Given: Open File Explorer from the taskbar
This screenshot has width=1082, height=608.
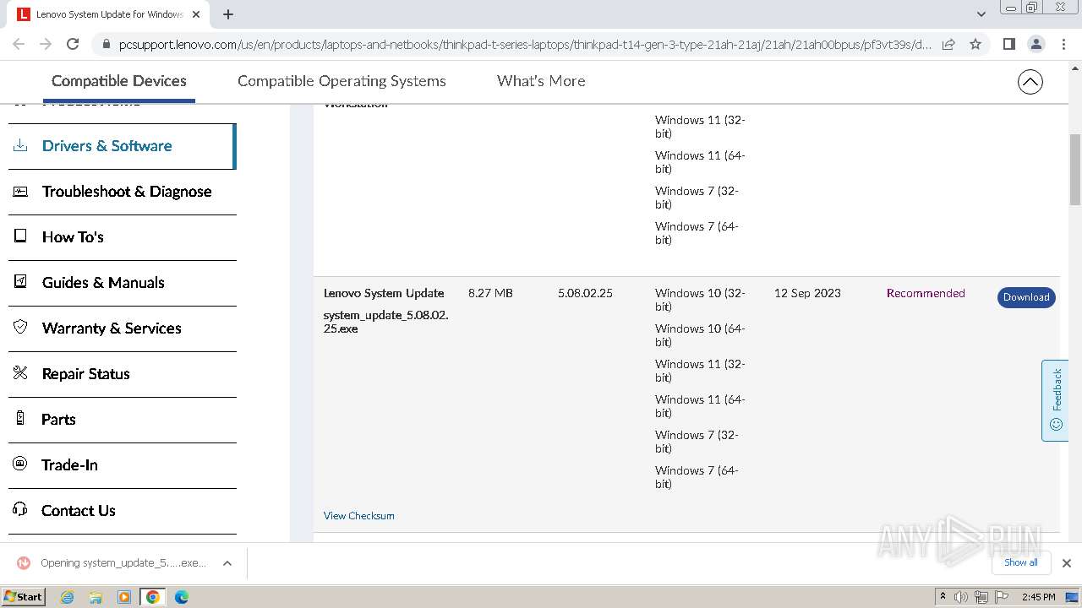Looking at the screenshot, I should pos(96,597).
